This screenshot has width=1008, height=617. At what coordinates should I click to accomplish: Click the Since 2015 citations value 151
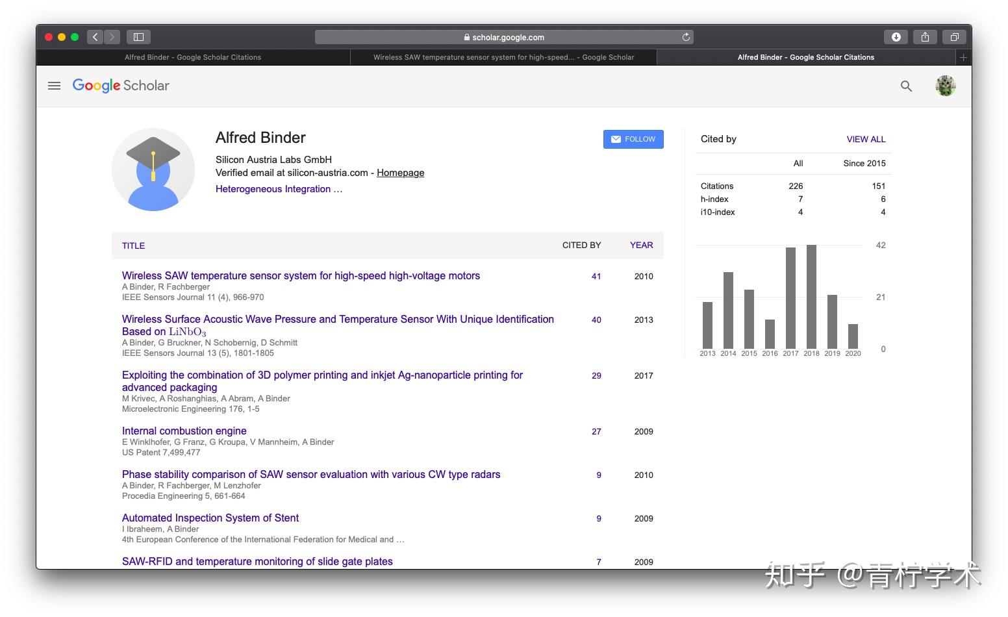click(x=879, y=186)
